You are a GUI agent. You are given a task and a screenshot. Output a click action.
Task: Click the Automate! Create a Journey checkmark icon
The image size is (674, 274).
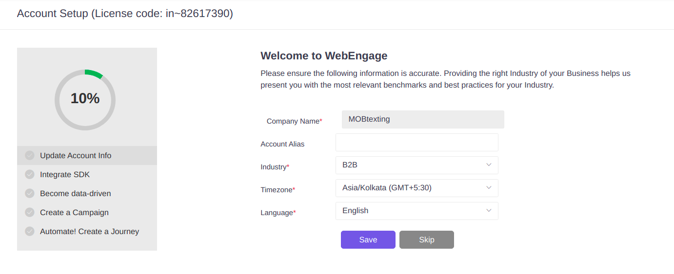[x=30, y=231]
